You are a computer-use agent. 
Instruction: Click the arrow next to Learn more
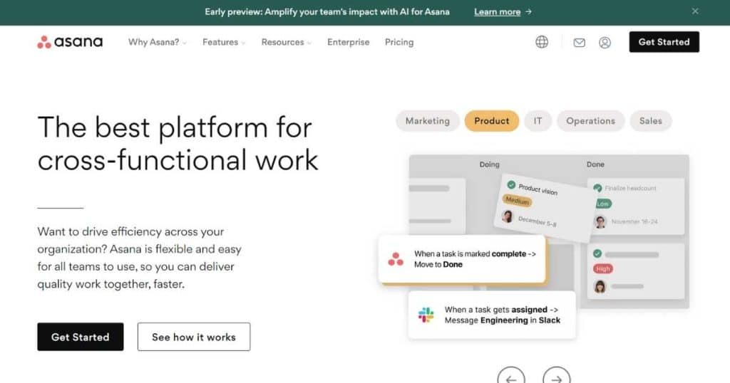click(x=528, y=11)
